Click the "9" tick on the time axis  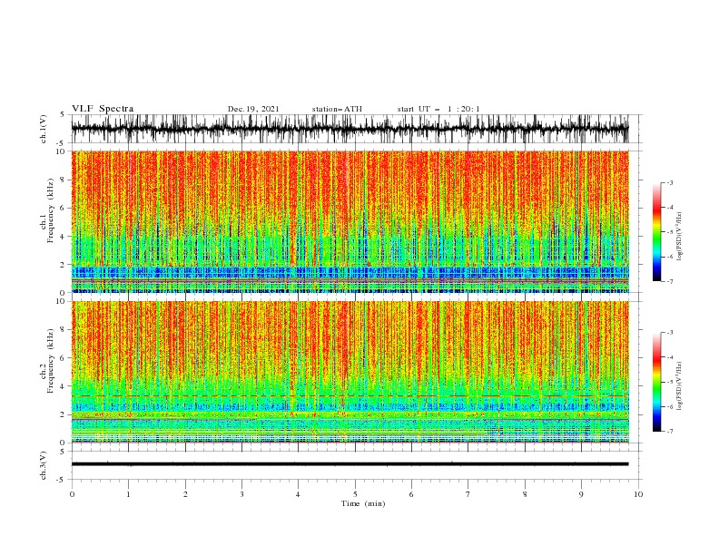(x=581, y=494)
